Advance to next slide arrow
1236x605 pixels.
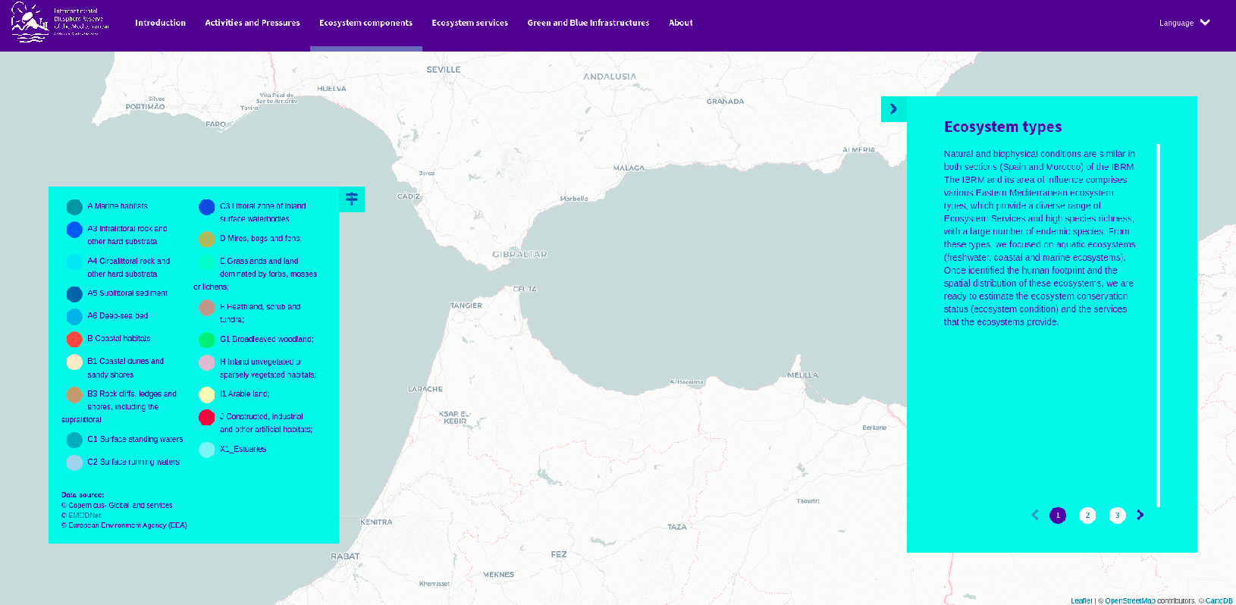click(x=1140, y=515)
